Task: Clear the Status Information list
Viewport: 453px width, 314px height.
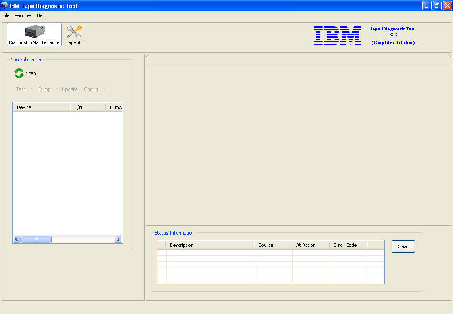Action: (x=403, y=246)
